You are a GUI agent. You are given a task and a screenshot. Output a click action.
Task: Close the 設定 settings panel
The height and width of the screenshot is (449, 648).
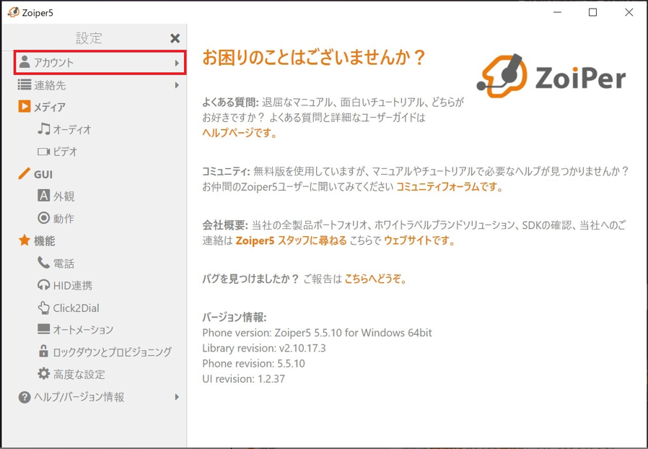click(x=175, y=38)
